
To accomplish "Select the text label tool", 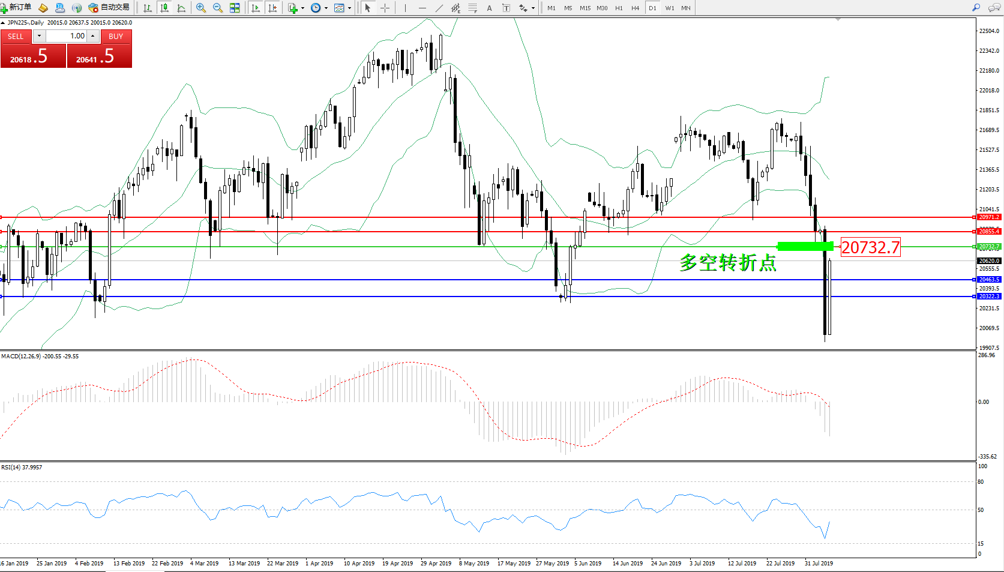I will point(489,8).
